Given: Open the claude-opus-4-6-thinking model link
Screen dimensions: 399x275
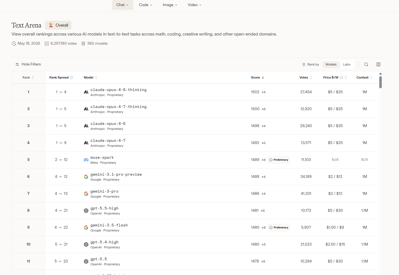Looking at the screenshot, I should [118, 90].
